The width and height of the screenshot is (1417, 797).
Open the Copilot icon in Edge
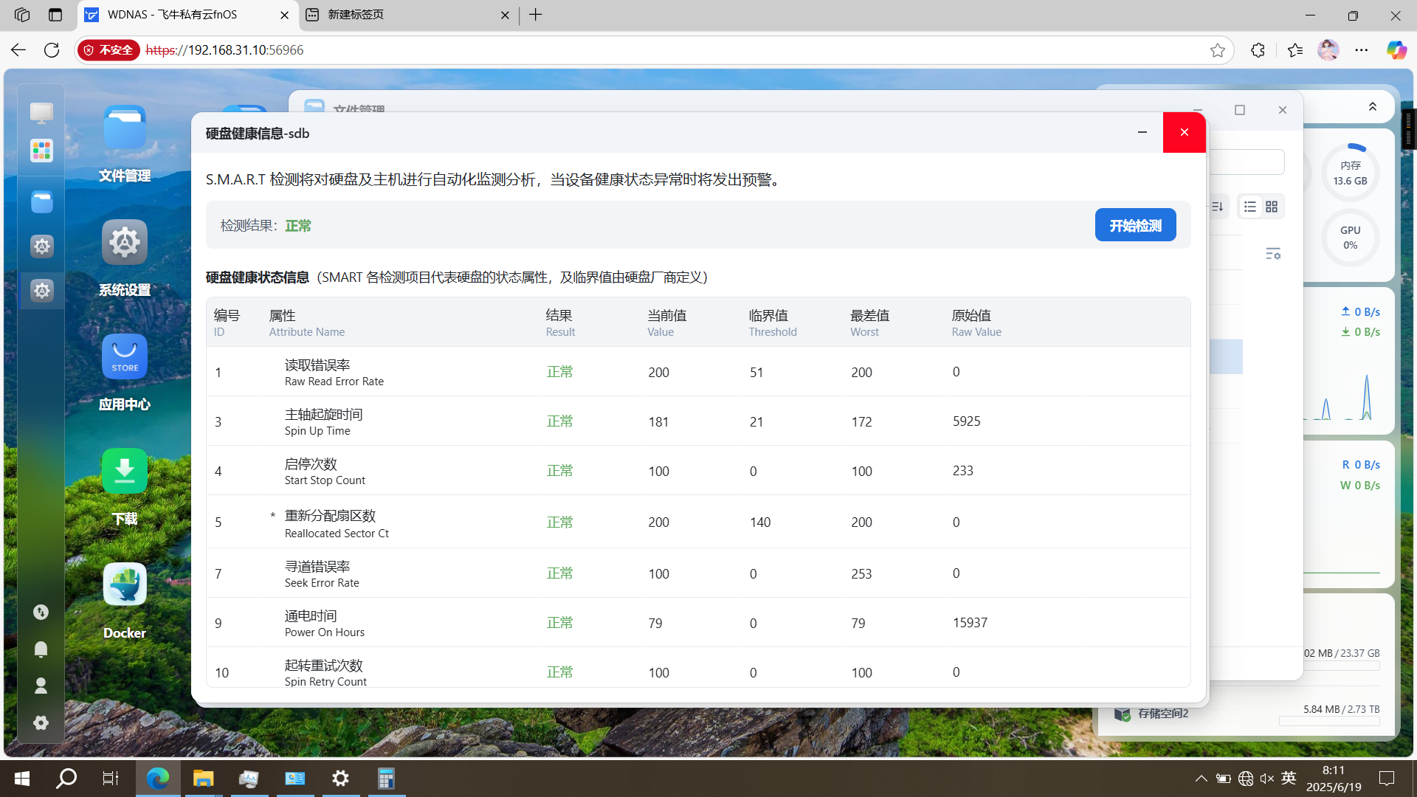(1396, 50)
